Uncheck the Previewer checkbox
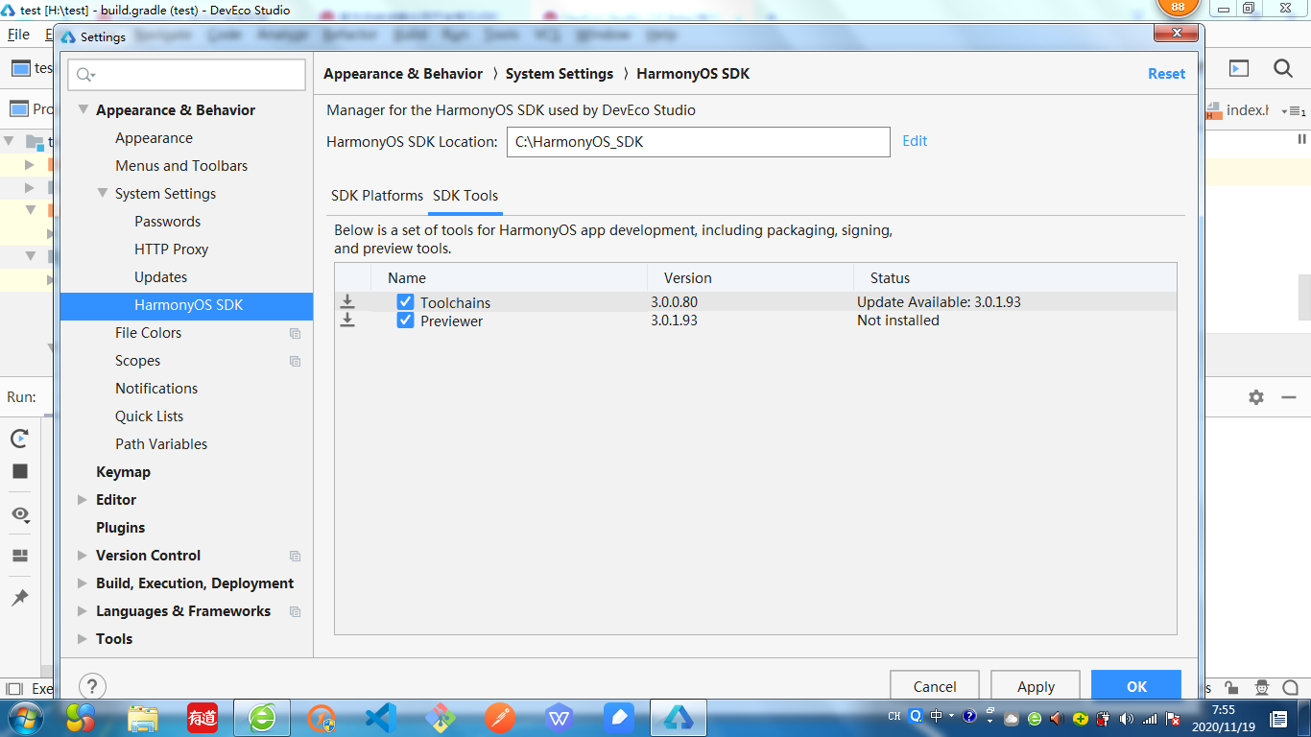 405,321
